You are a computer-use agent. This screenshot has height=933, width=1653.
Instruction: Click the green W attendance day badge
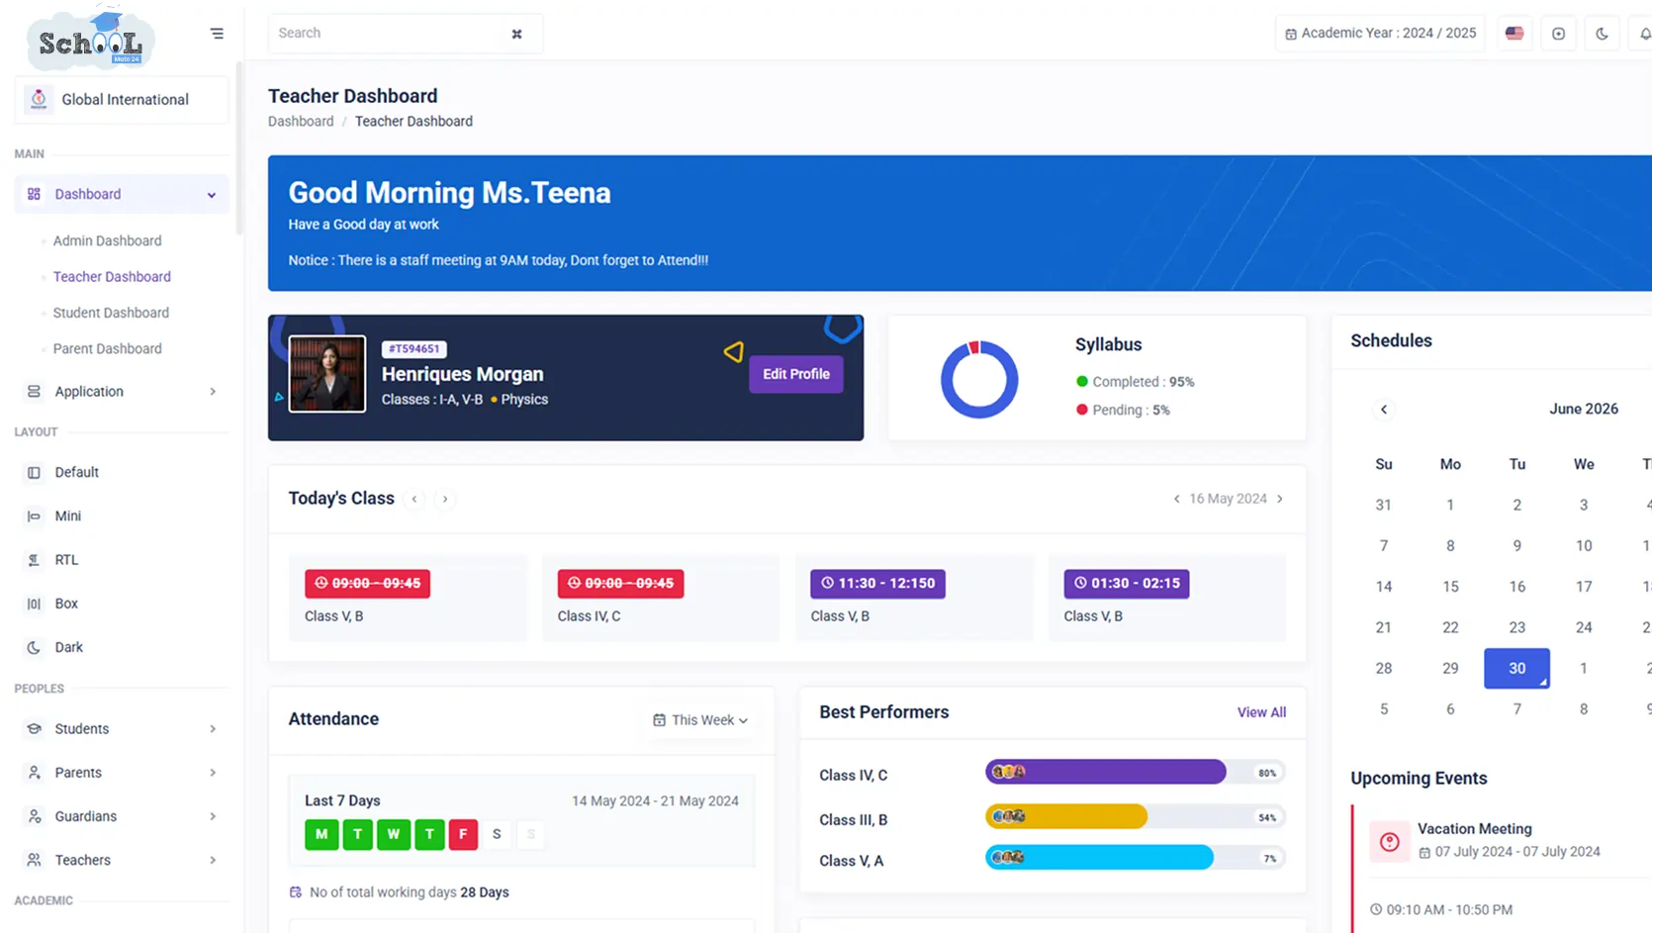pos(394,834)
